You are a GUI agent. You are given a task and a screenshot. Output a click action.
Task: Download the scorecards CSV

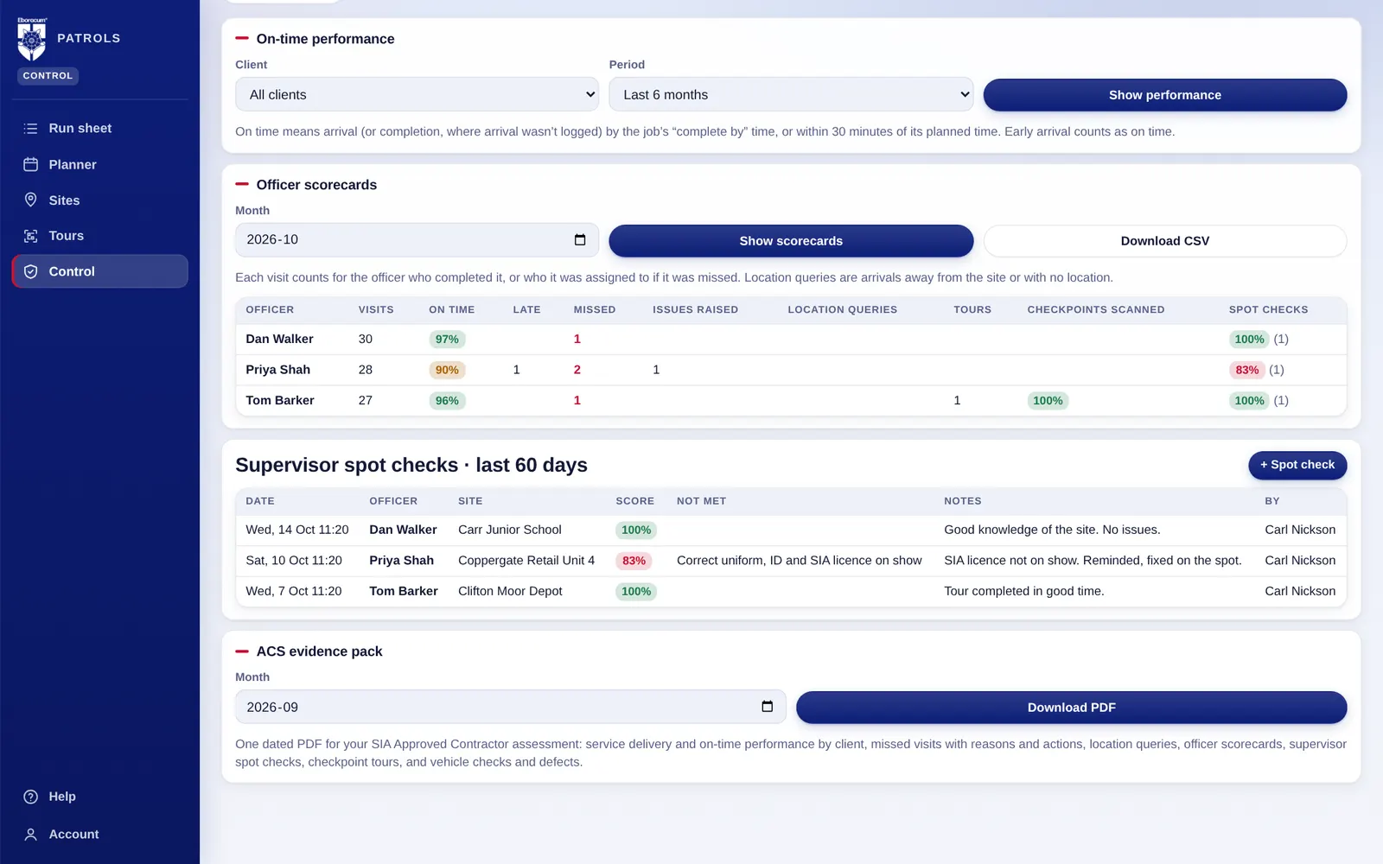tap(1164, 241)
